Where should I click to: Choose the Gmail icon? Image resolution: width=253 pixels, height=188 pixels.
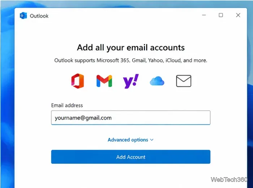(104, 81)
